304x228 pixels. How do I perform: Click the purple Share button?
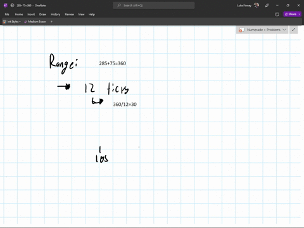tap(291, 14)
